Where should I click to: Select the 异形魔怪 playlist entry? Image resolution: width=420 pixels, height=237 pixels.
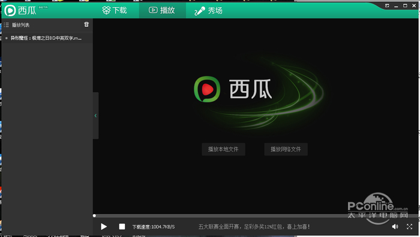pyautogui.click(x=47, y=38)
